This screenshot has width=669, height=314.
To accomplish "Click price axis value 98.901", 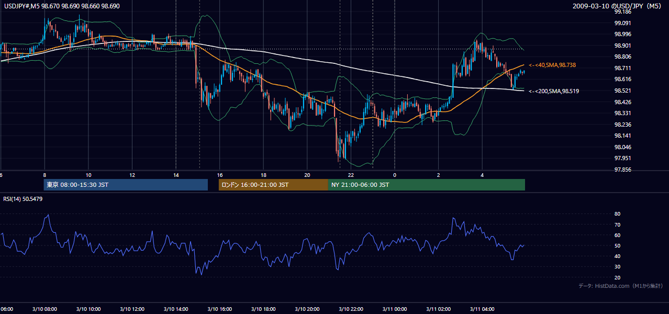I will pyautogui.click(x=623, y=46).
